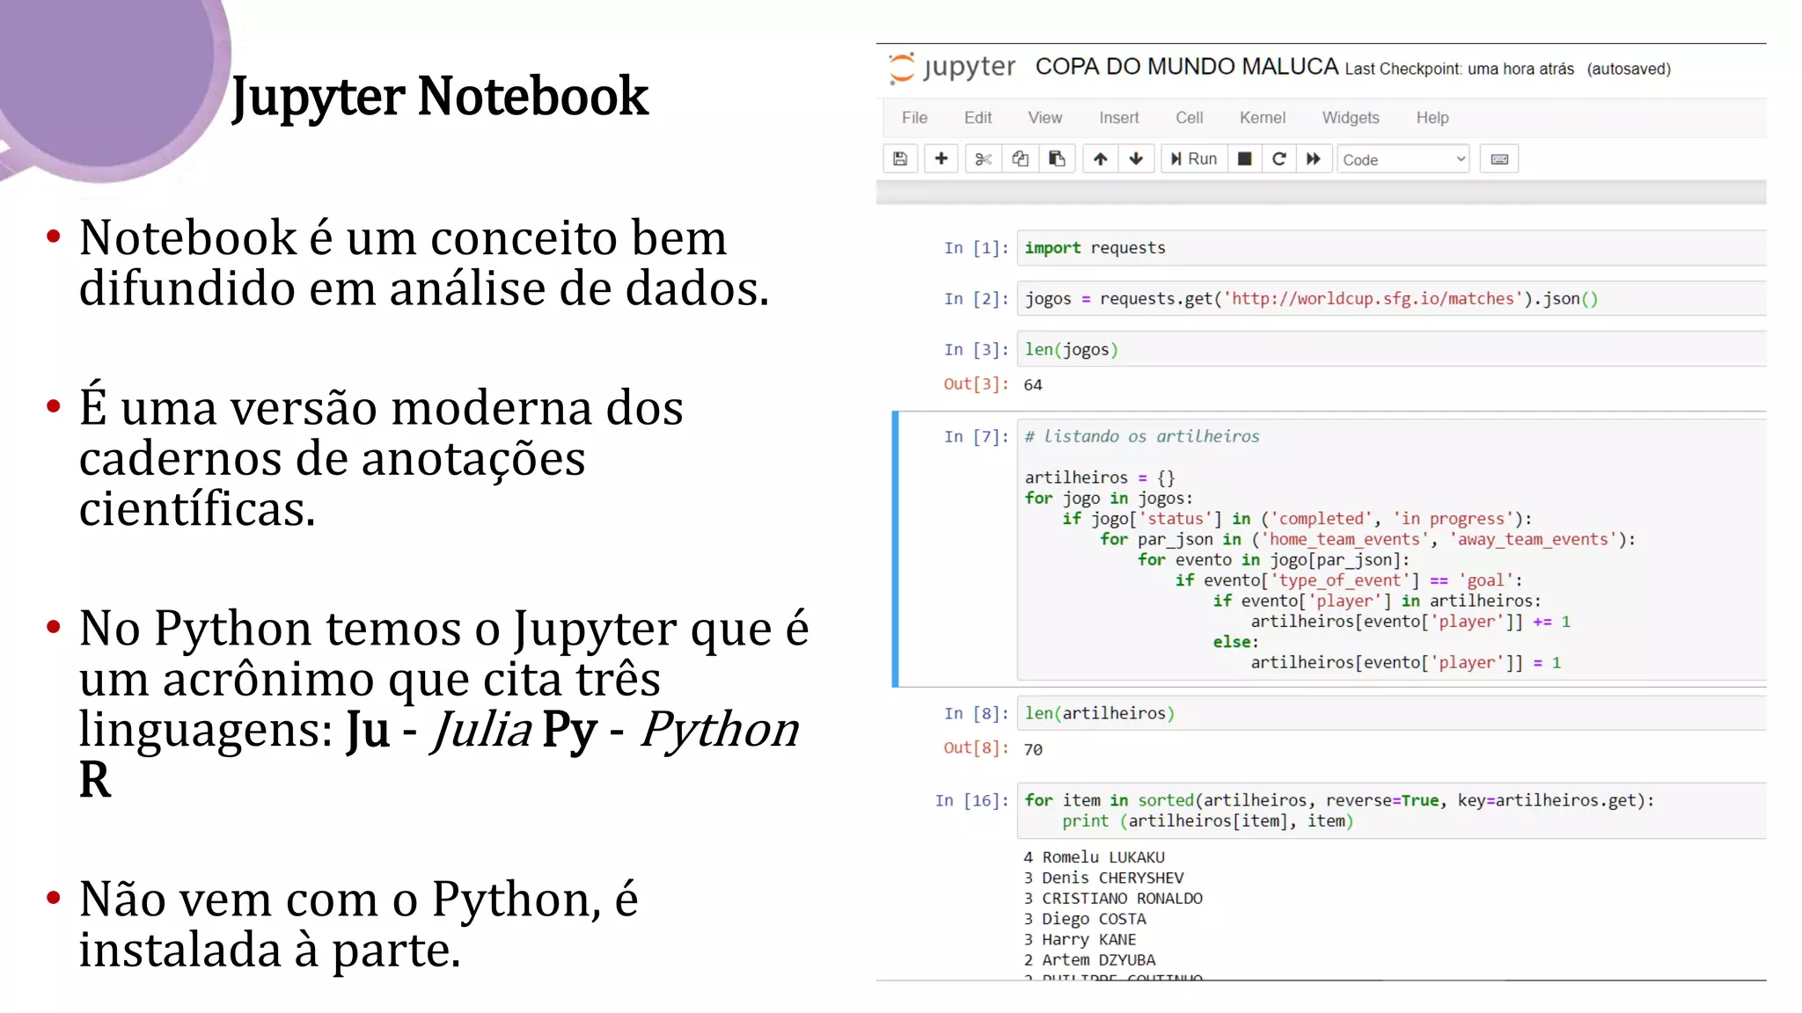1802x1013 pixels.
Task: Click output line 3 Diego COSTA
Action: coord(1085,919)
